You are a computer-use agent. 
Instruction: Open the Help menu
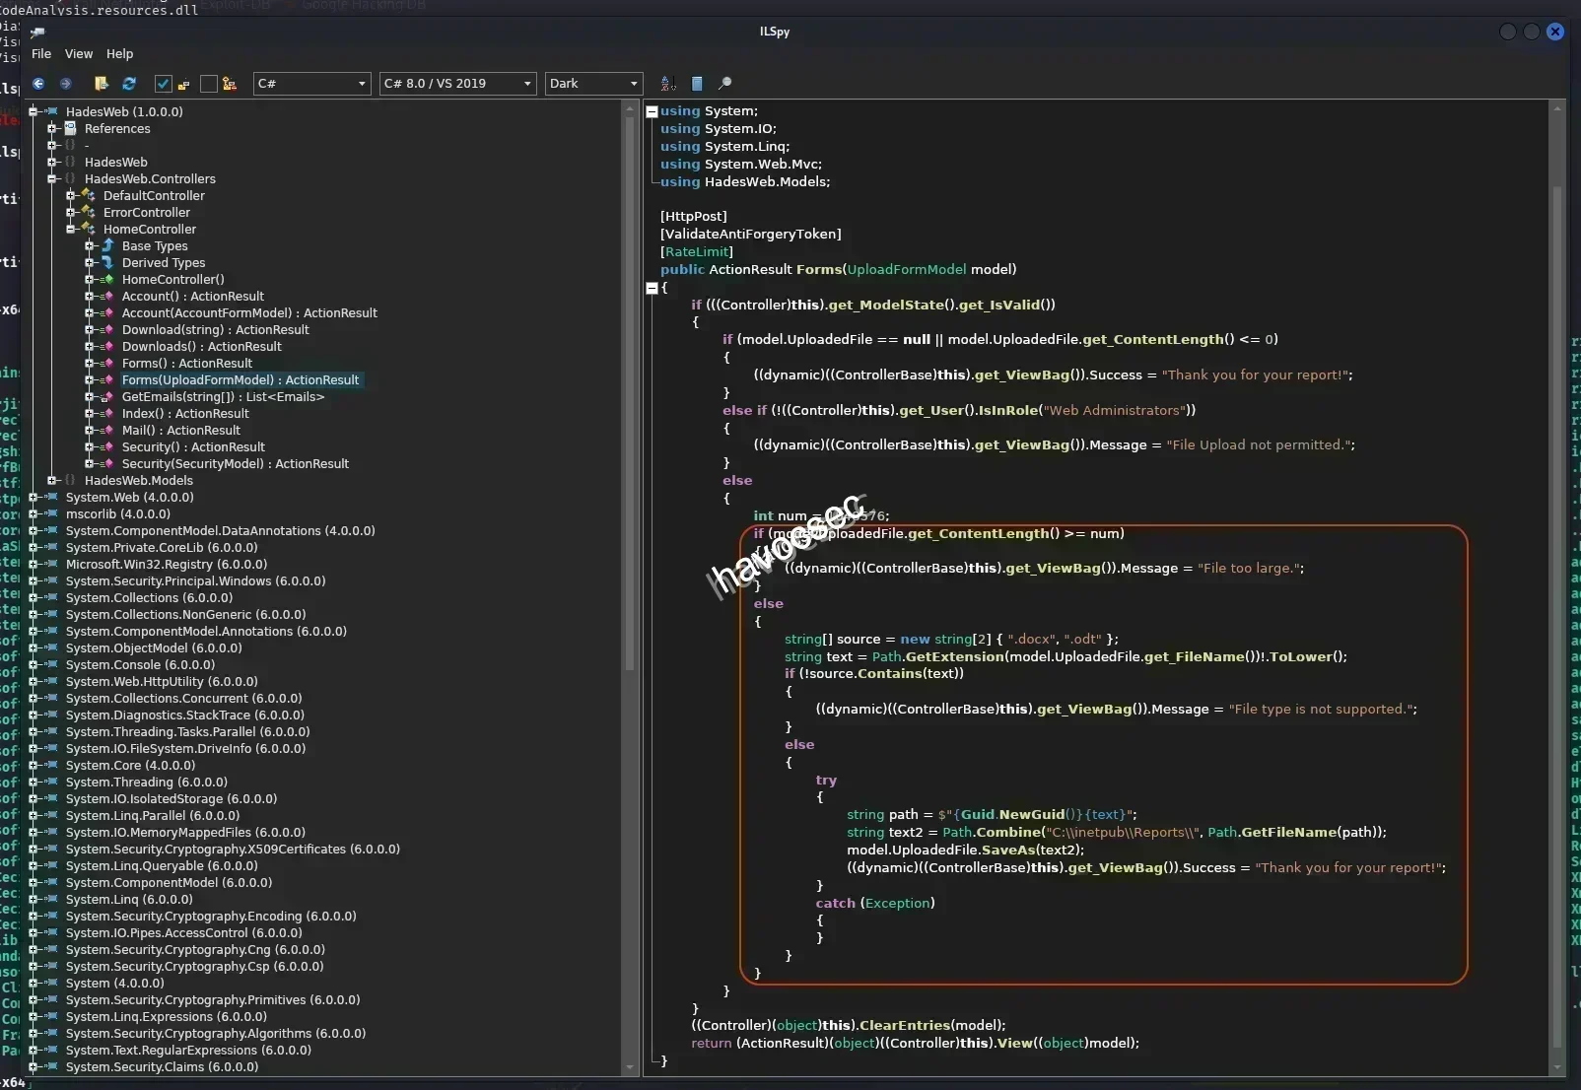(x=119, y=54)
